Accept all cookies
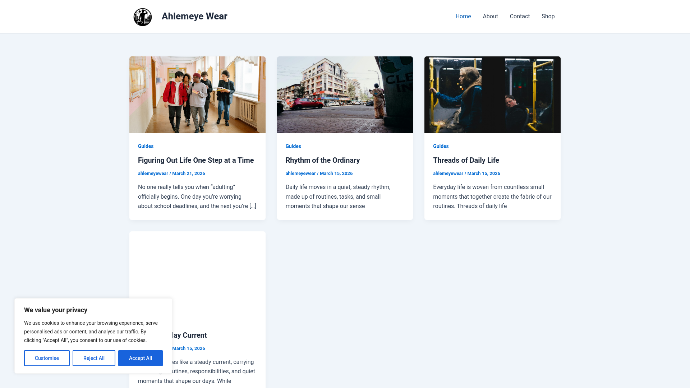This screenshot has height=388, width=690. coord(141,358)
